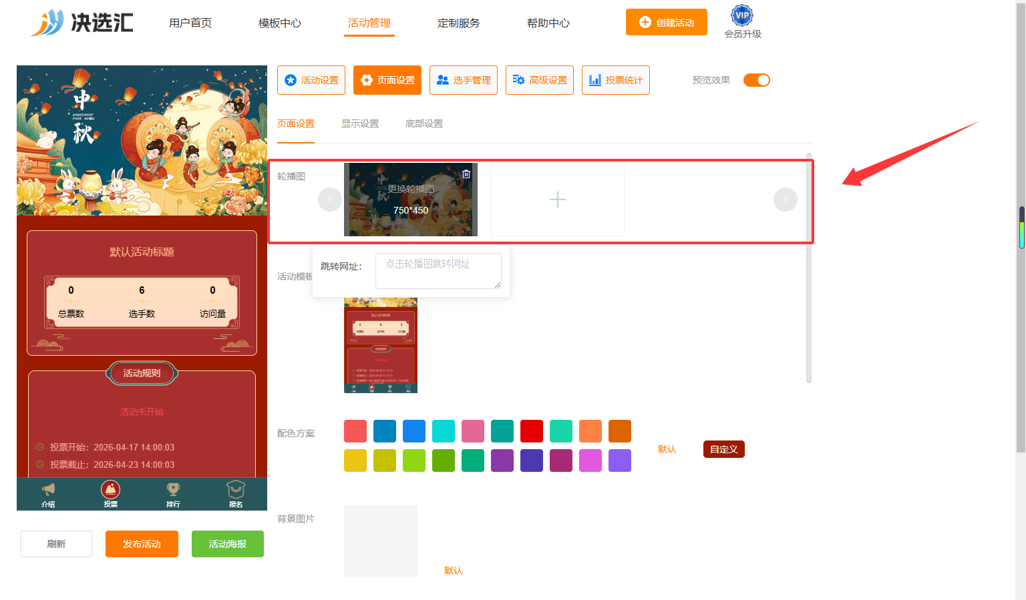Click the 决选汇 logo
1026x600 pixels.
coord(82,23)
